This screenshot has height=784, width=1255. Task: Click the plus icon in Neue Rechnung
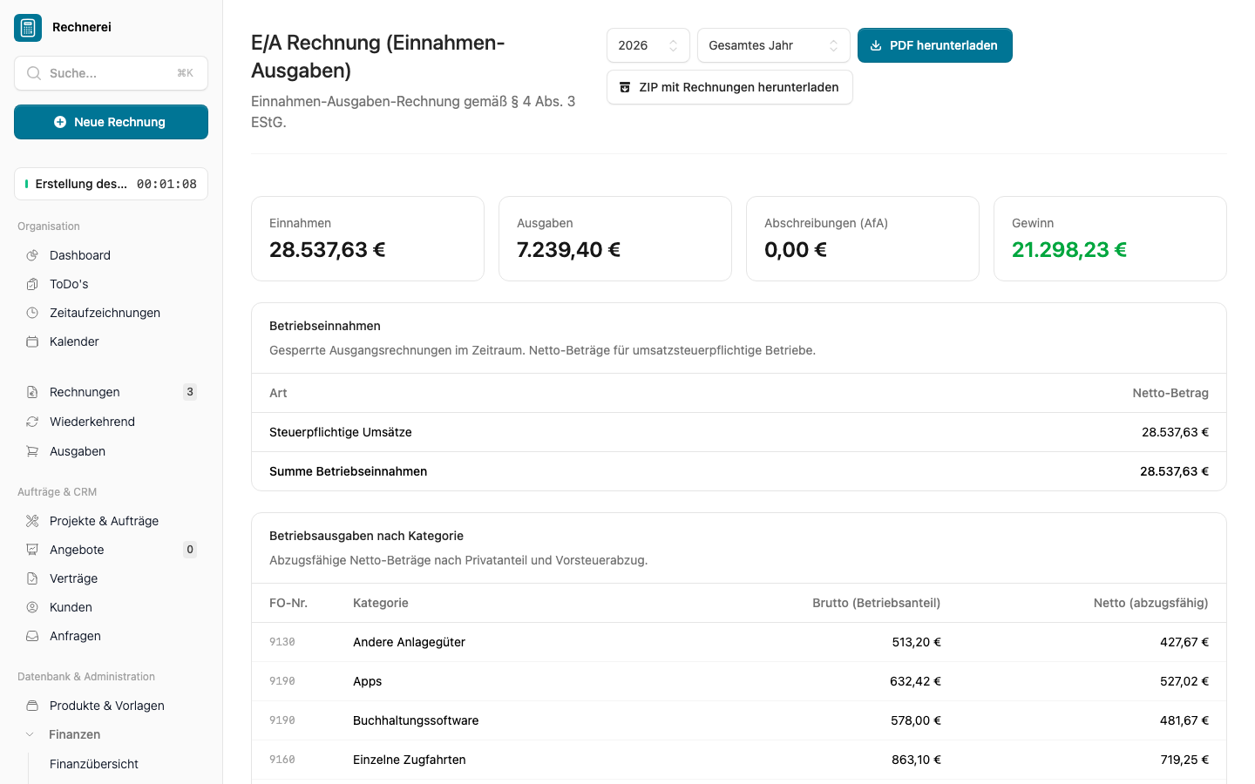pyautogui.click(x=60, y=122)
